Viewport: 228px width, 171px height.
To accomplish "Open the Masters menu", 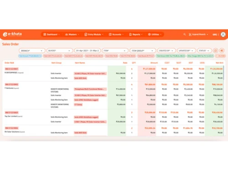I will pyautogui.click(x=72, y=35).
